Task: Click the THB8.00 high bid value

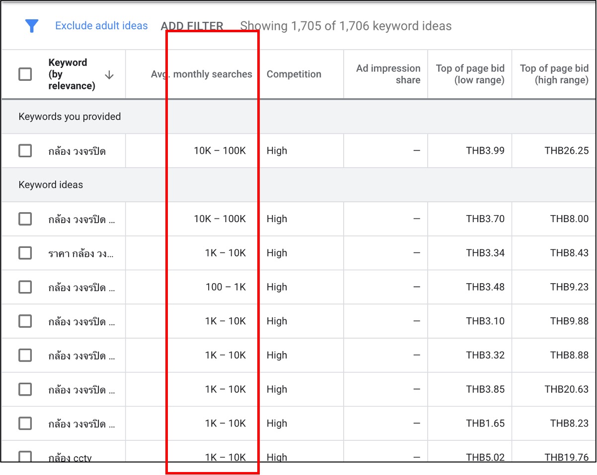Action: click(x=569, y=219)
